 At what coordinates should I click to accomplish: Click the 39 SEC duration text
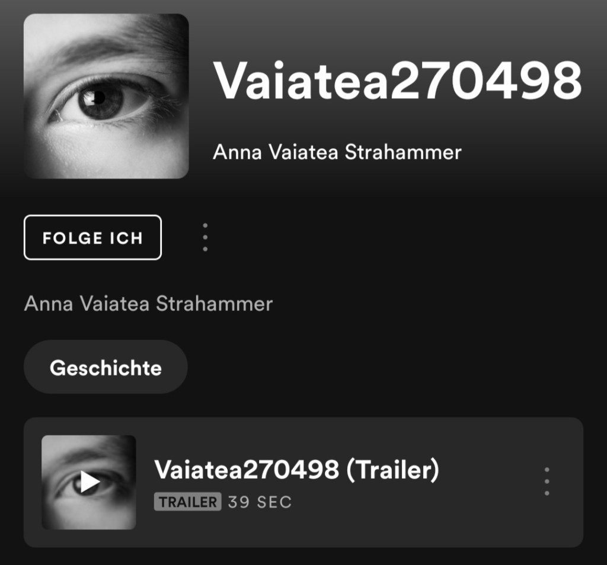tap(260, 502)
